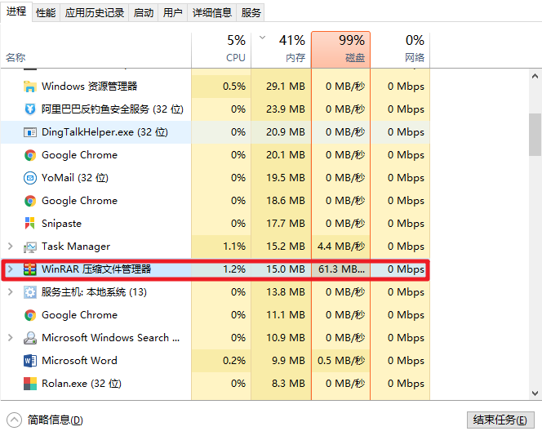Open the 启动 tab
The height and width of the screenshot is (440, 542).
(143, 12)
